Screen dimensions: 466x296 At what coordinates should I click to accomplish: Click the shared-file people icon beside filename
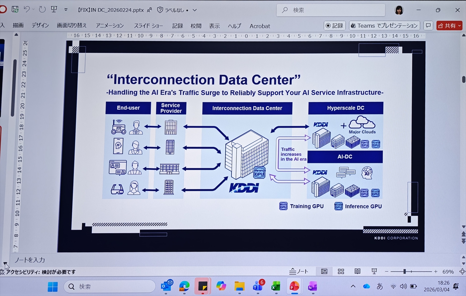150,10
